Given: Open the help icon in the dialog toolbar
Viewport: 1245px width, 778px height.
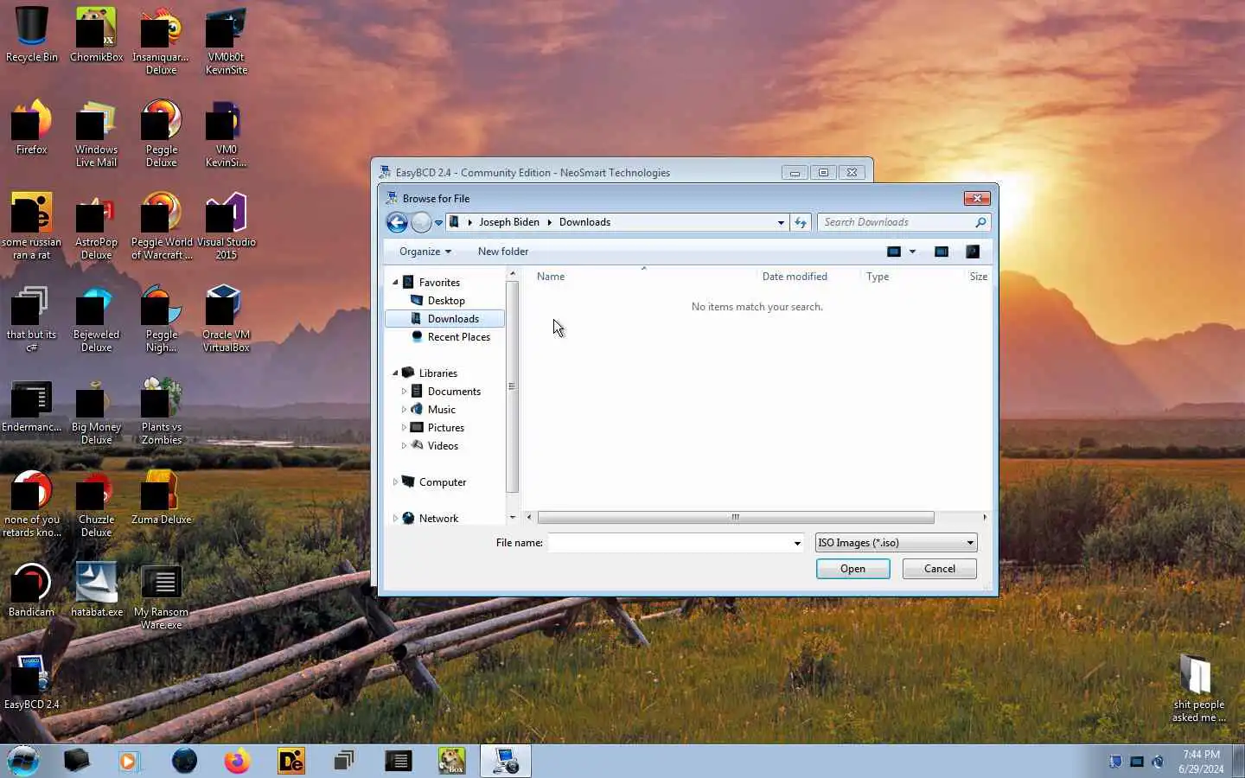Looking at the screenshot, I should pyautogui.click(x=973, y=252).
